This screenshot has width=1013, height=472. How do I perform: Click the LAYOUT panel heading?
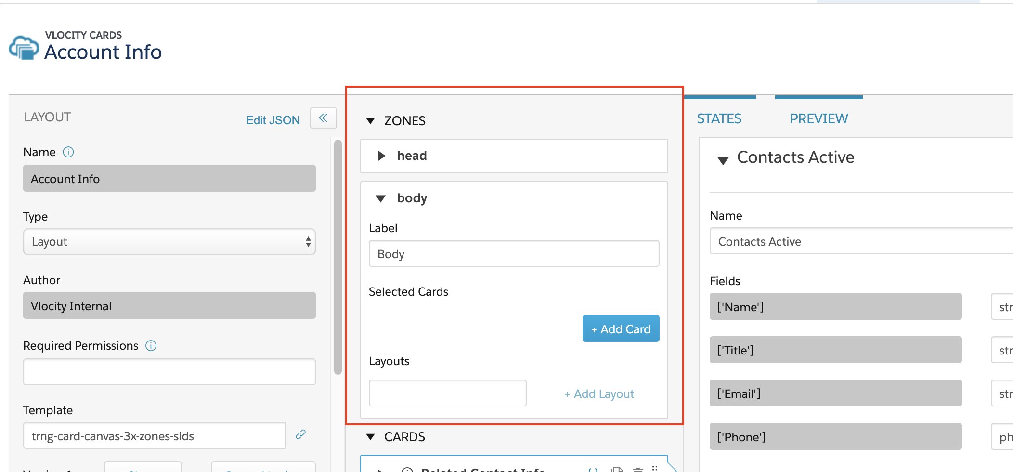(x=48, y=117)
